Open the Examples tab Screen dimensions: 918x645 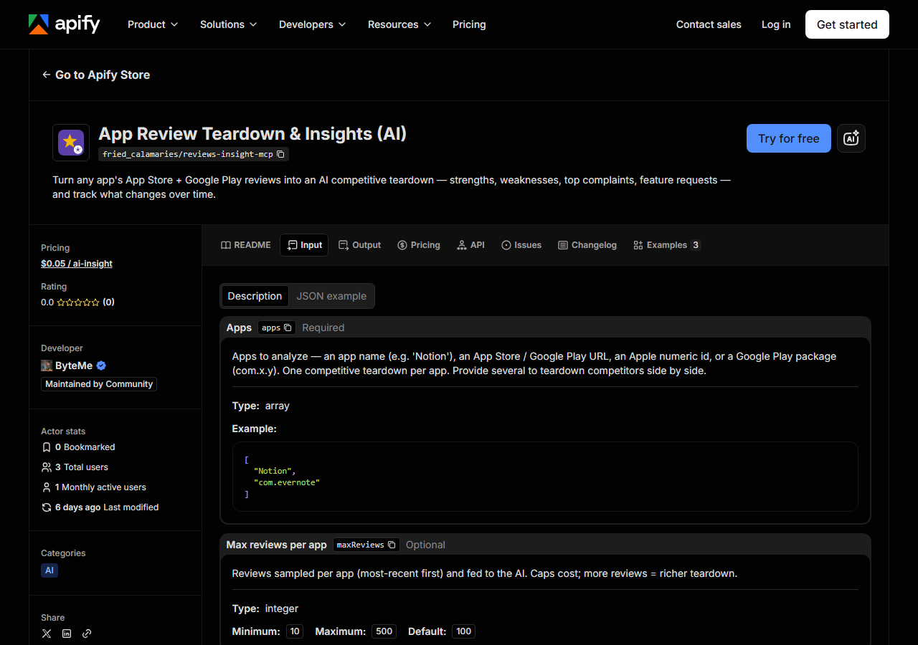coord(666,245)
